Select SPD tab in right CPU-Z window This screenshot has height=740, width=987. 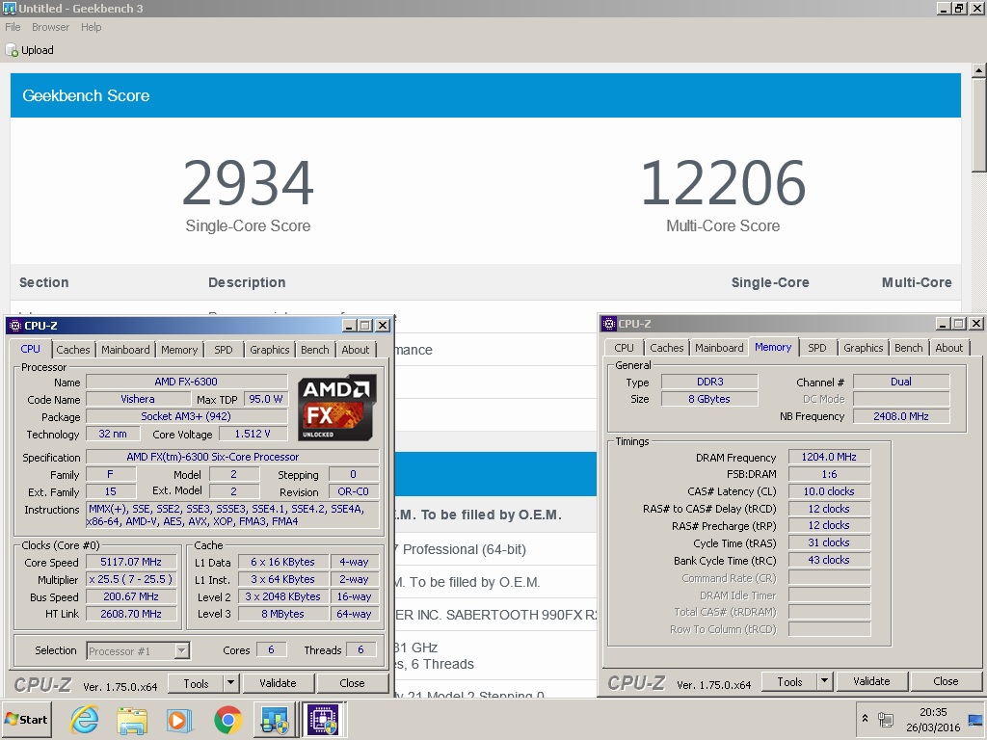tap(817, 347)
